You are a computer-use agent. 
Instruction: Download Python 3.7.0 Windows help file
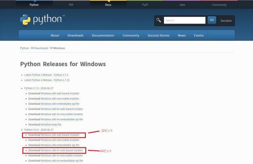point(51,125)
